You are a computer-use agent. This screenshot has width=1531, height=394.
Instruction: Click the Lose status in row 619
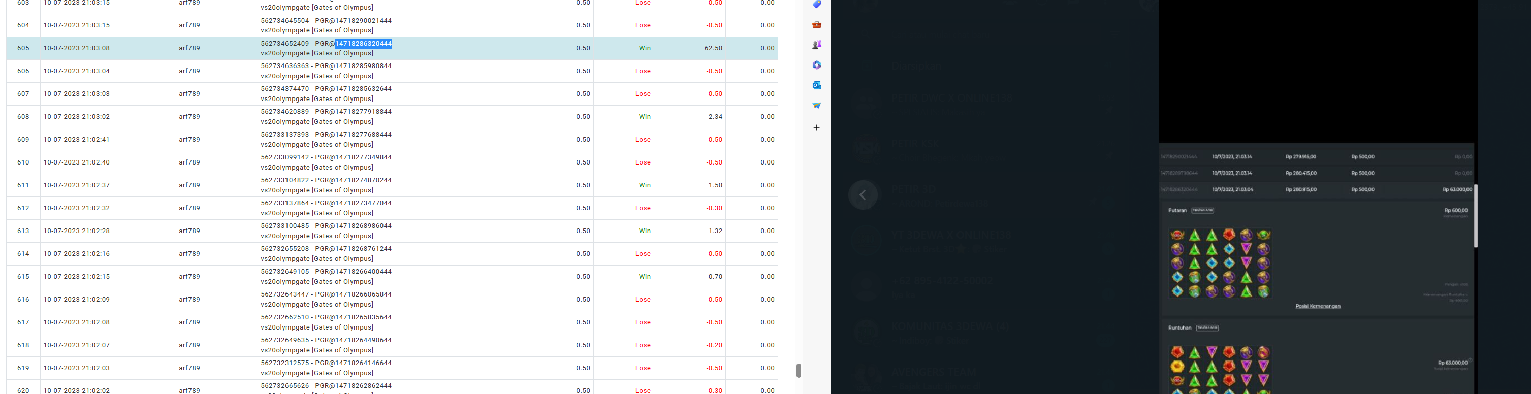pos(643,369)
